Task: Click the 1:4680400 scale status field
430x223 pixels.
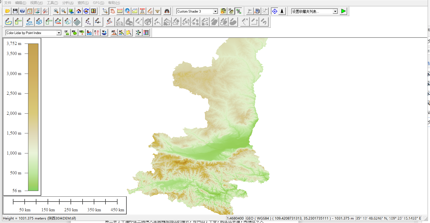Action: point(235,218)
